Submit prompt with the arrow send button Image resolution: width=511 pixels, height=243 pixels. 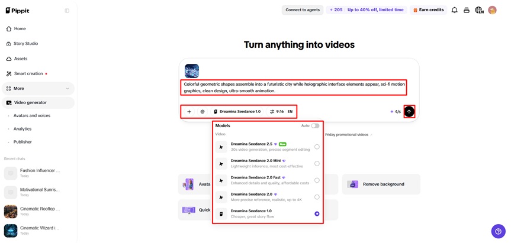pyautogui.click(x=409, y=112)
